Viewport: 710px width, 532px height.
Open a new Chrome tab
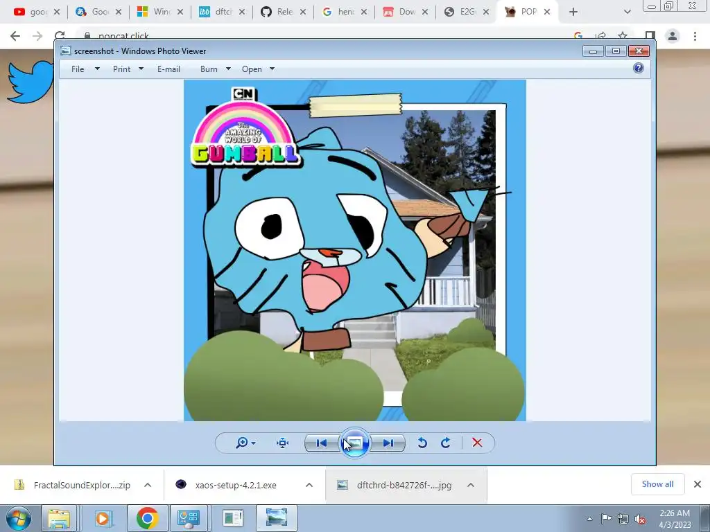(x=573, y=12)
